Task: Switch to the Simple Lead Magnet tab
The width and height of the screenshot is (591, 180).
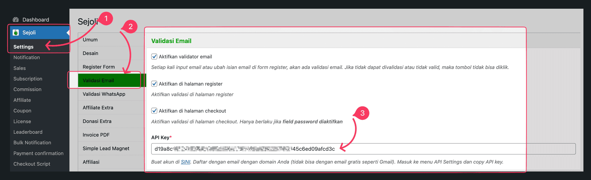Action: click(x=111, y=148)
